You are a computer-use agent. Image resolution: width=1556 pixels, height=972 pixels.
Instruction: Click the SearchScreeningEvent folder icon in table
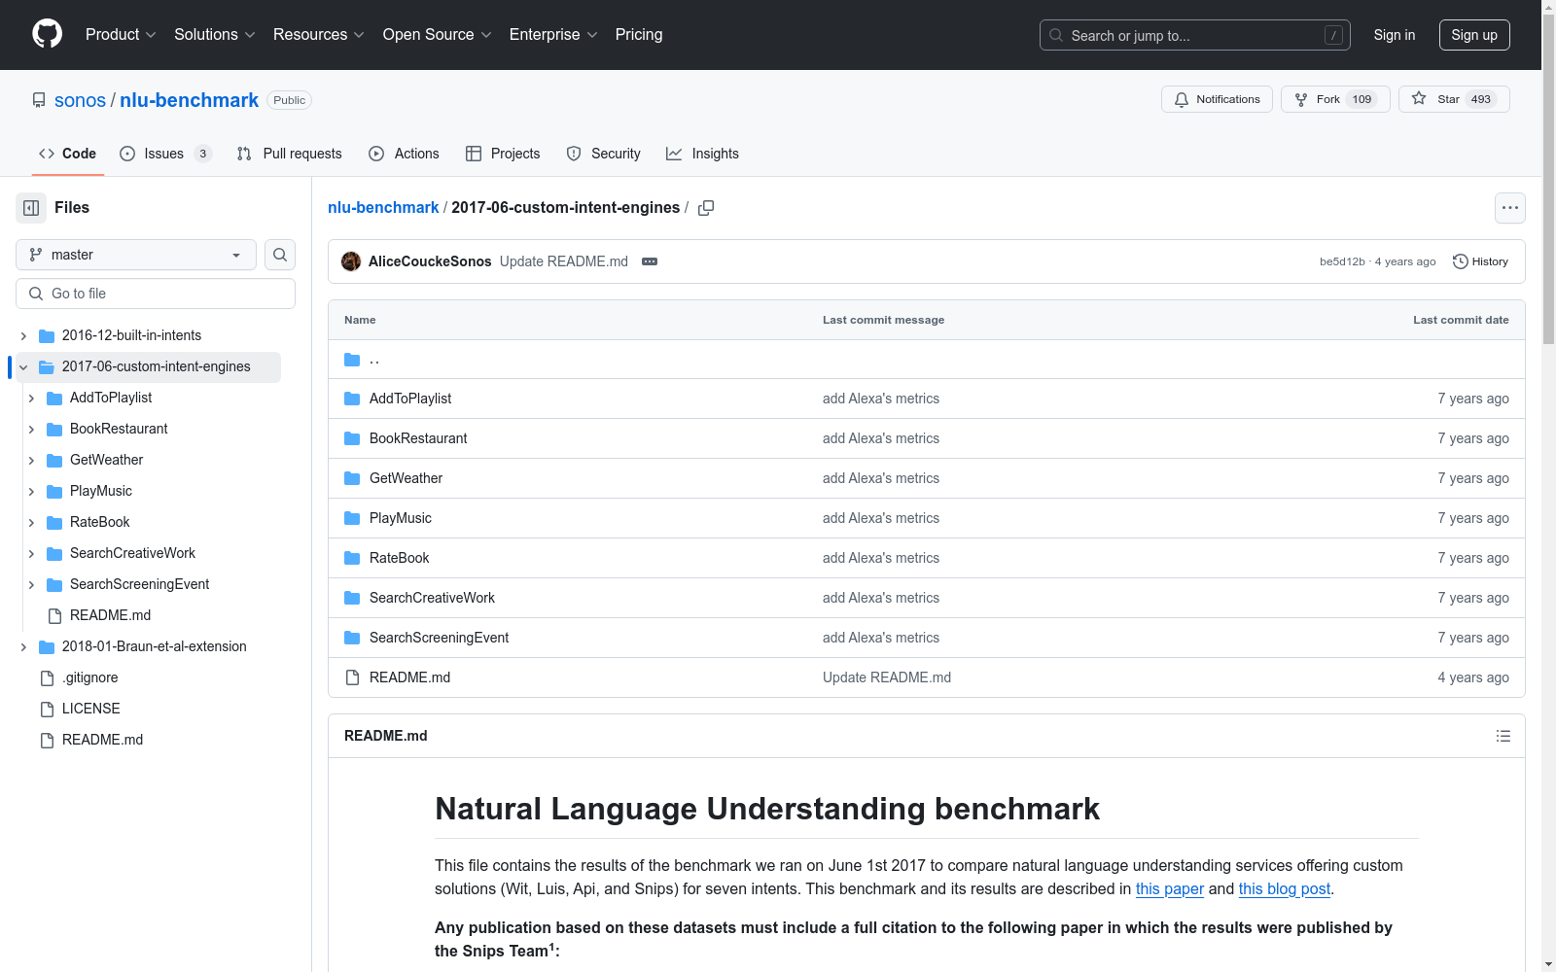click(352, 638)
